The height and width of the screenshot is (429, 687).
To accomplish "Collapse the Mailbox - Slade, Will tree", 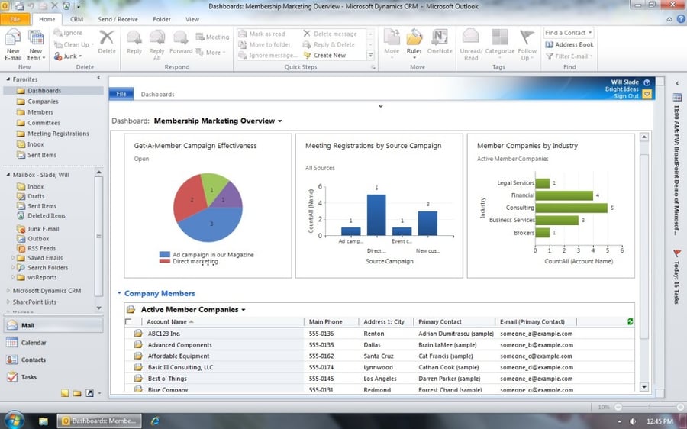I will [8, 174].
